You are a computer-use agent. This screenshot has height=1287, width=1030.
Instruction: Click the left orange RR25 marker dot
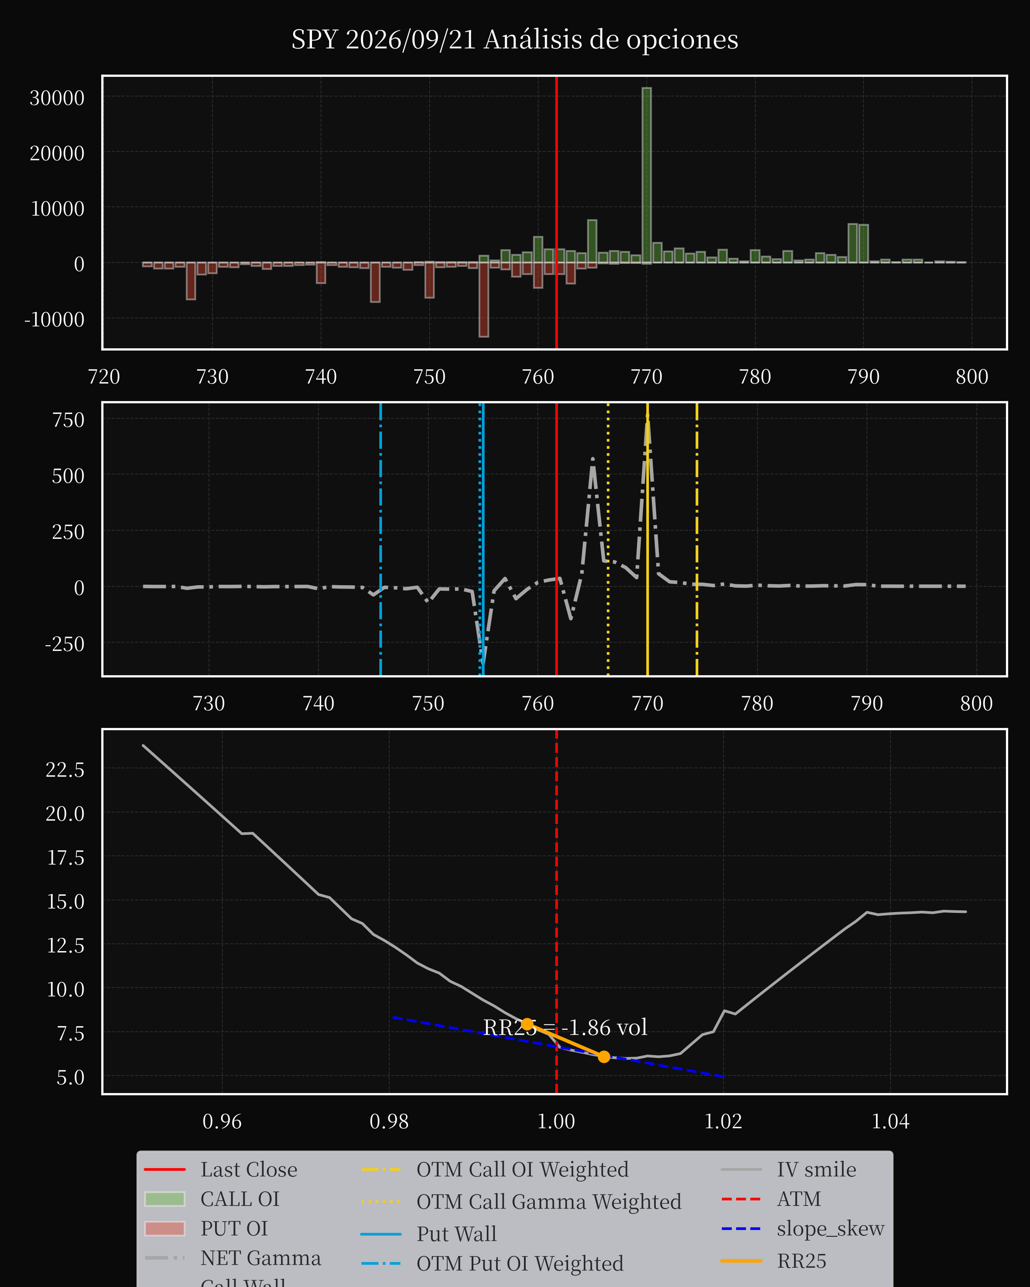coord(527,1024)
